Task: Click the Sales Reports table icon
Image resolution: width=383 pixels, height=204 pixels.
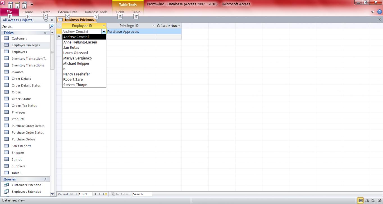Action: [x=6, y=146]
